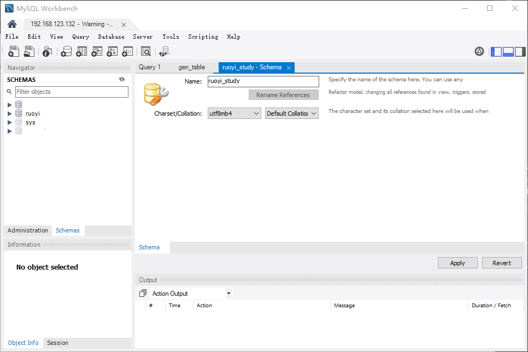Open the Database menu
This screenshot has width=528, height=352.
coord(111,37)
